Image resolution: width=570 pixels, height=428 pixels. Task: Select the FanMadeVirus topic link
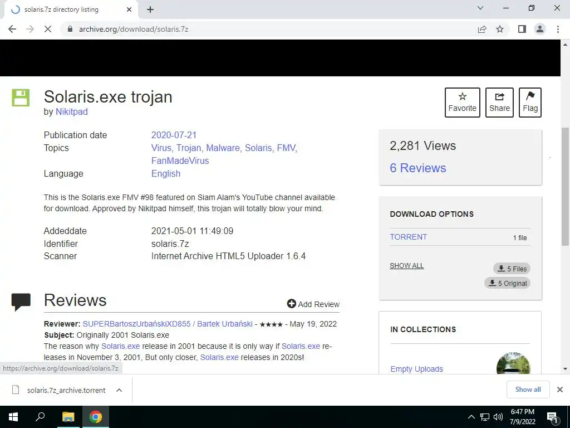click(x=180, y=160)
